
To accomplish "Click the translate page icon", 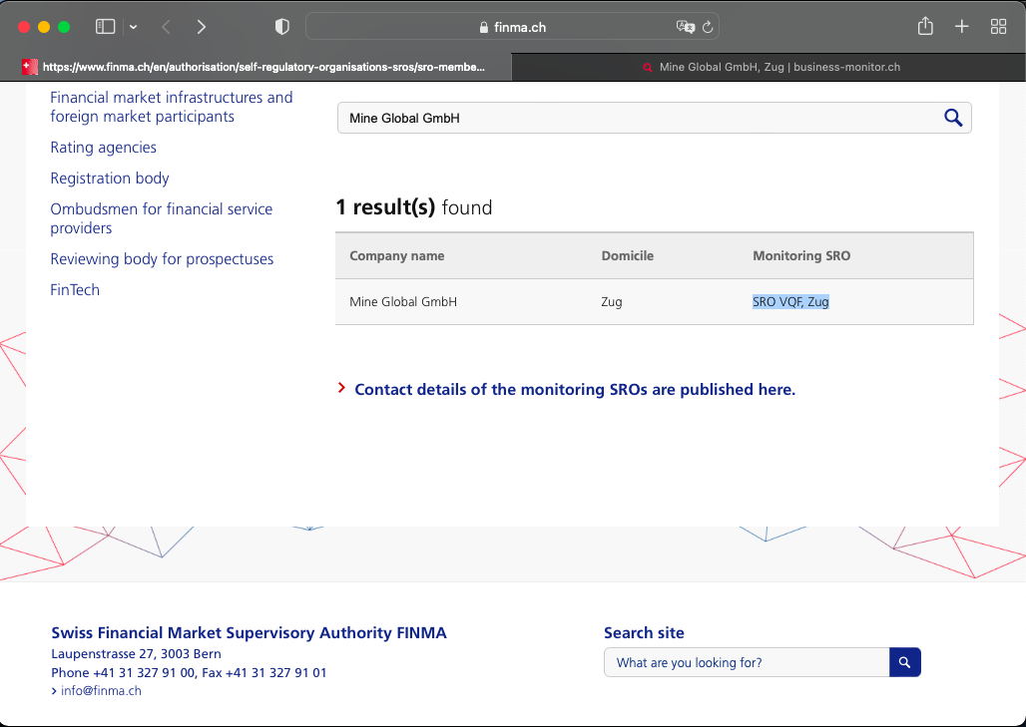I will [685, 27].
